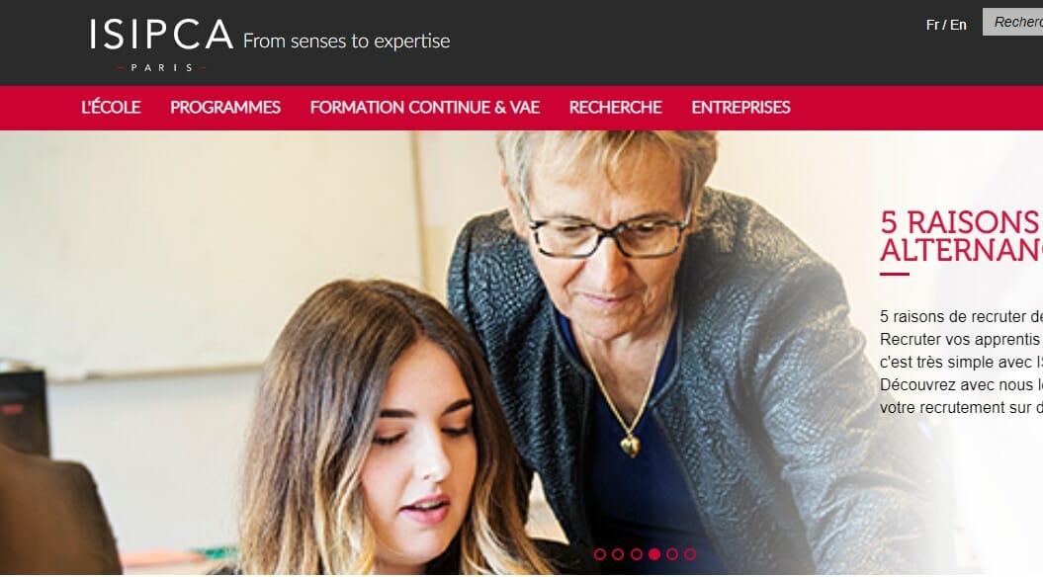Show the fifth carousel slide dot
Image resolution: width=1043 pixels, height=577 pixels.
(672, 553)
